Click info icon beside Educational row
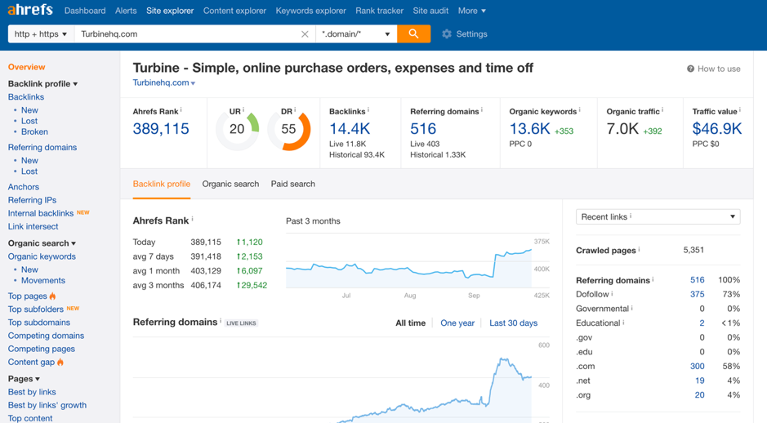Viewport: 767px width, 423px height. pos(623,322)
